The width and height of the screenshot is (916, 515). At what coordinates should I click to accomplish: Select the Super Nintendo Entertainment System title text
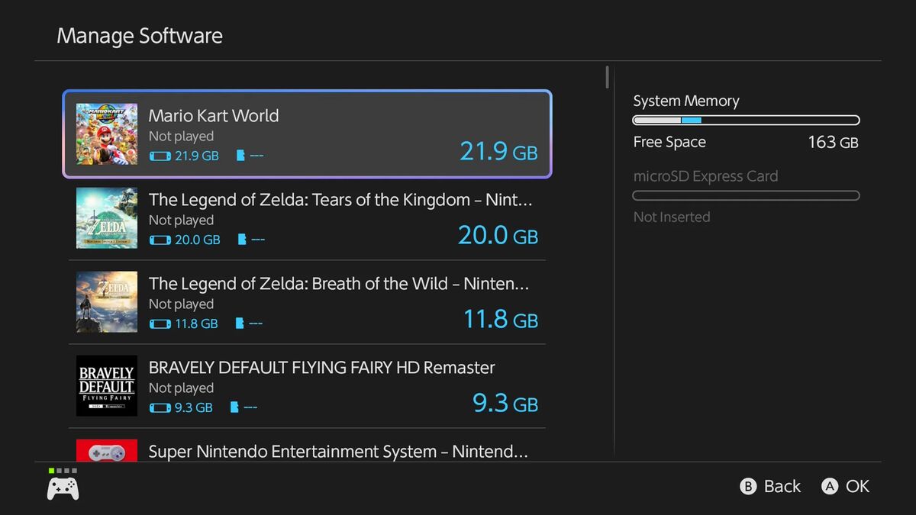(x=338, y=452)
